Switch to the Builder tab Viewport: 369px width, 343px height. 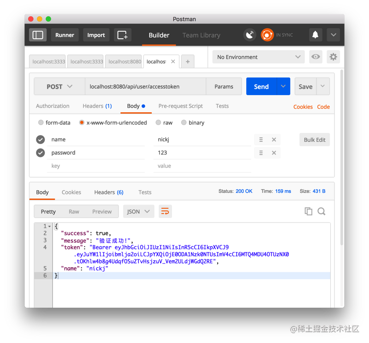[159, 35]
